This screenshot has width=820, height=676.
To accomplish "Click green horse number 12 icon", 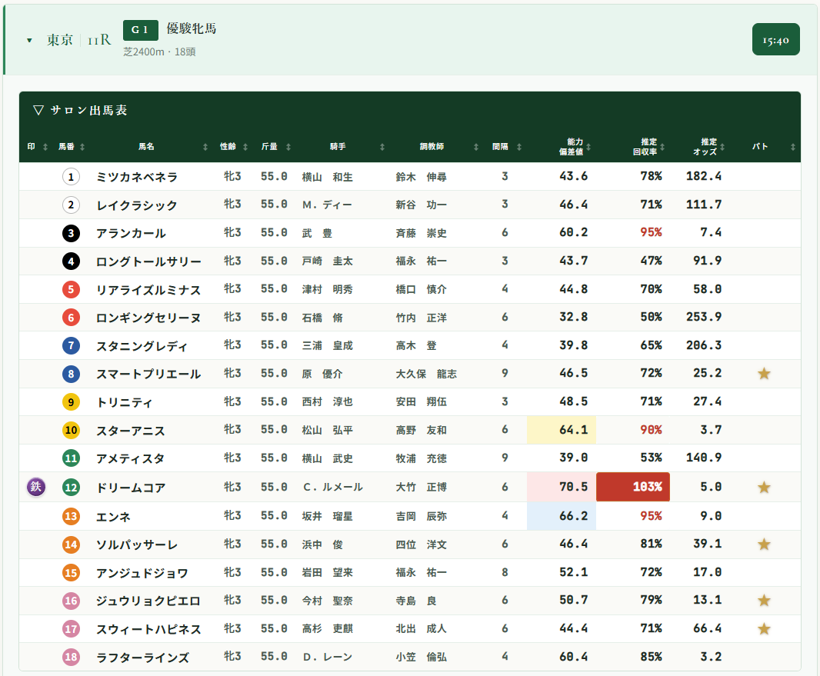I will tap(71, 488).
